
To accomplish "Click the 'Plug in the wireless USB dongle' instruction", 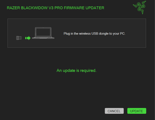I will click(94, 33).
